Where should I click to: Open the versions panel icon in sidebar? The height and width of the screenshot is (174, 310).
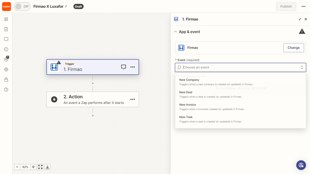click(6, 79)
